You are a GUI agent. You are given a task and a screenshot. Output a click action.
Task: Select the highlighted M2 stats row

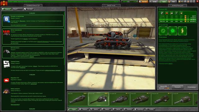pyautogui.click(x=178, y=20)
